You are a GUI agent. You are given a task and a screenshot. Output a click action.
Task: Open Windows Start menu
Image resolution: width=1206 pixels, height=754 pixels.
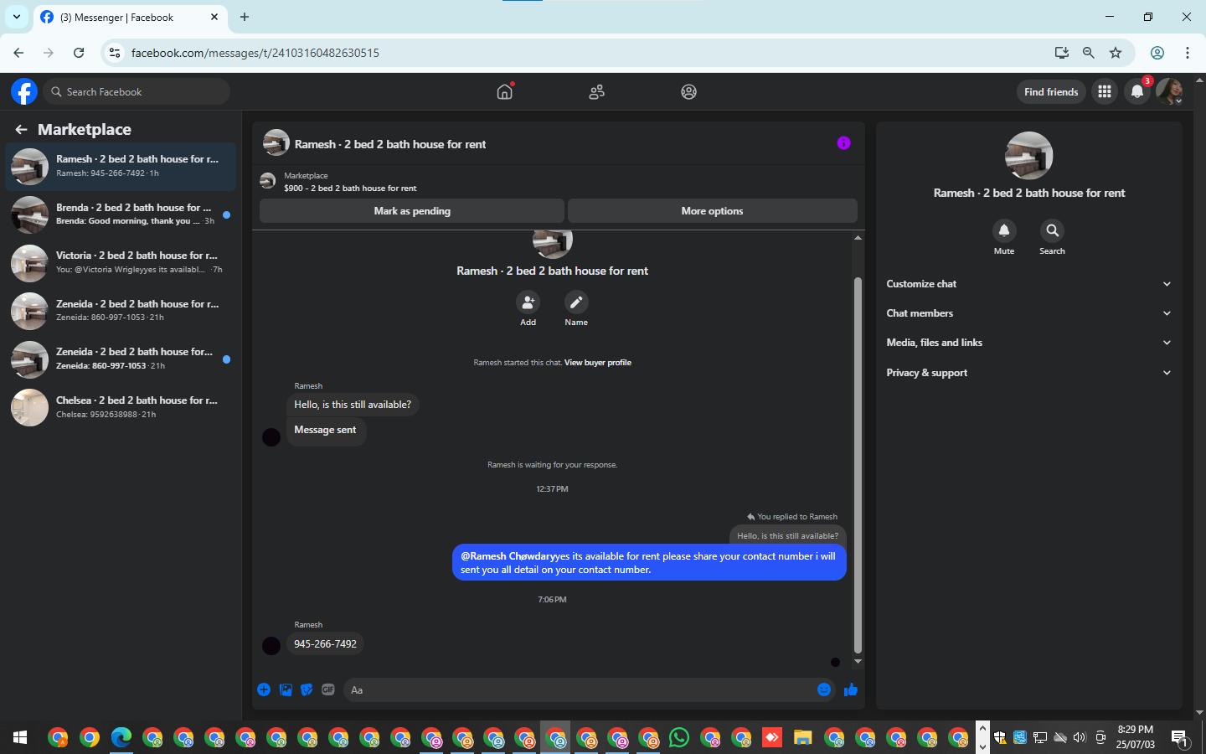[20, 738]
